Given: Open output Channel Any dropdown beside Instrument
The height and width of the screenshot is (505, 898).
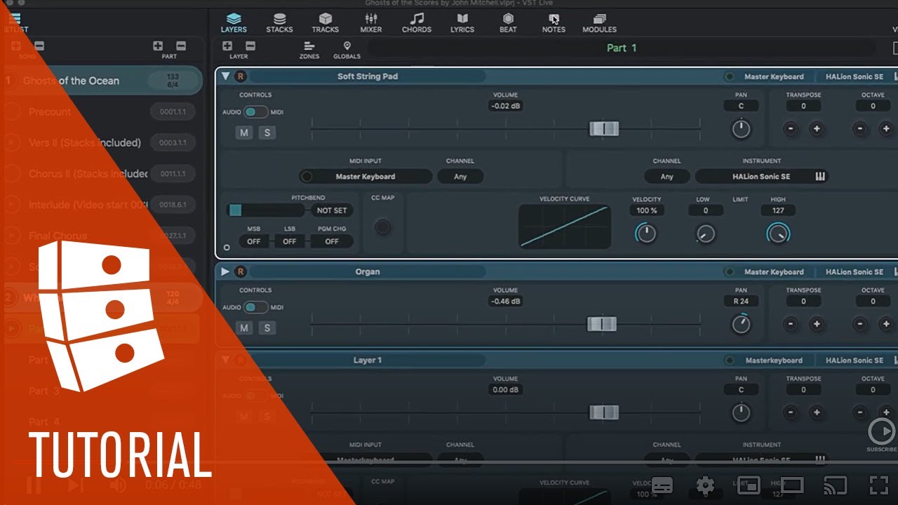Looking at the screenshot, I should (667, 177).
